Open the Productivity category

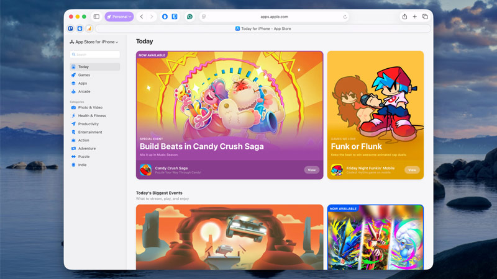(95, 124)
